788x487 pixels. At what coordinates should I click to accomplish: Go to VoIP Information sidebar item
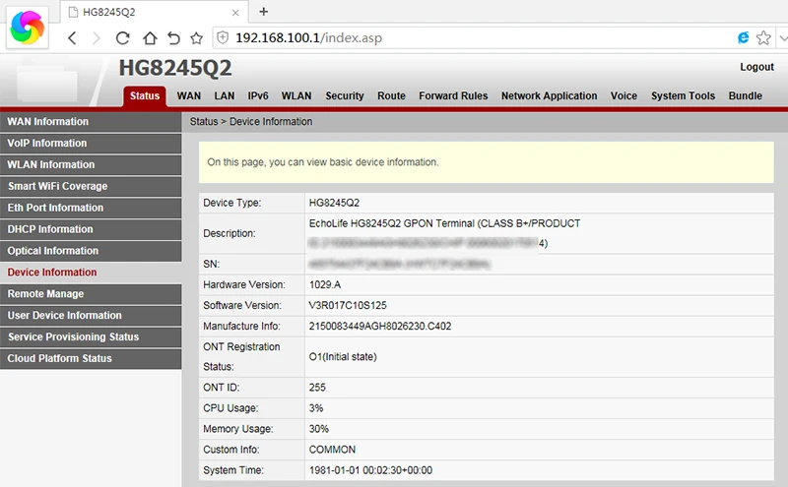coord(91,143)
